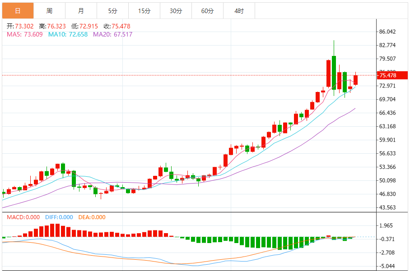Click the MA10: 72.658 indicator label
This screenshot has height=271, width=410.
click(68, 34)
